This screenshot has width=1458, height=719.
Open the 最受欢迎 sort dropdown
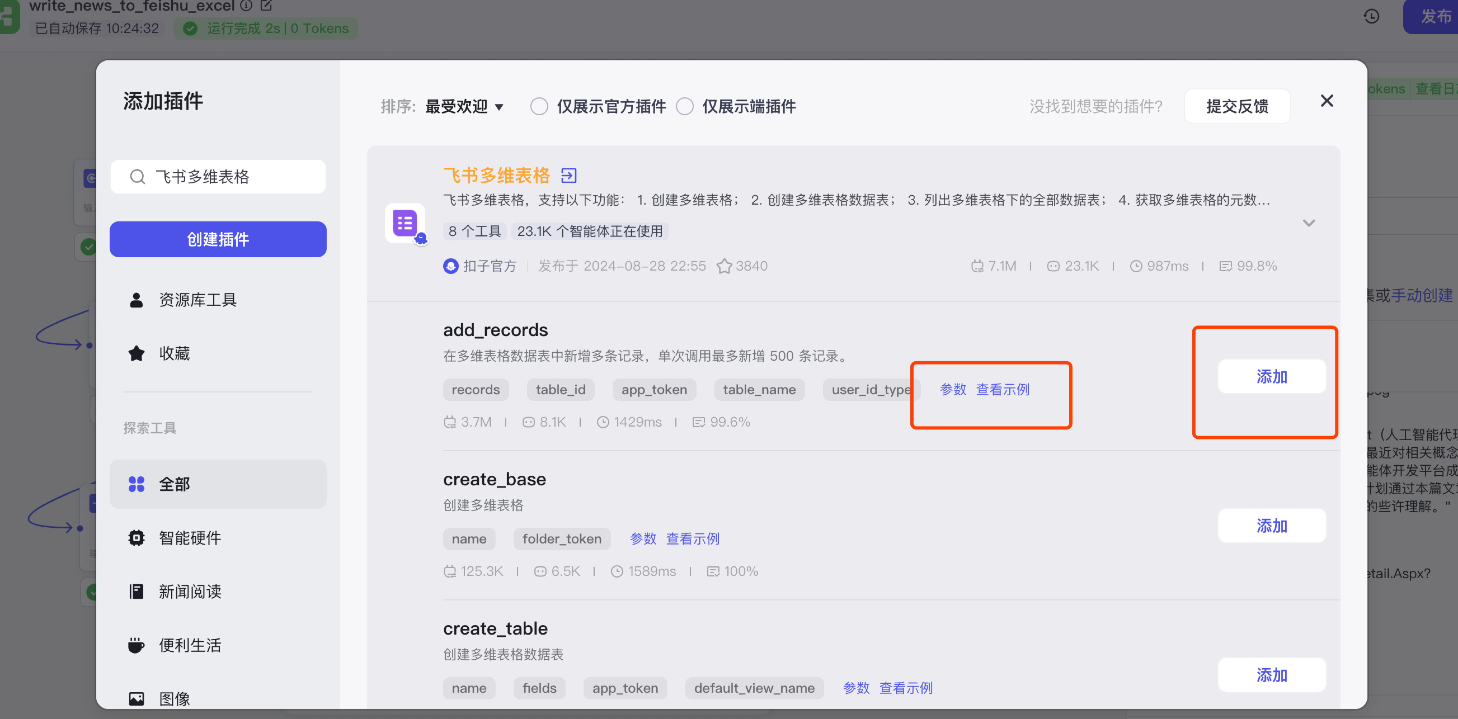(x=464, y=106)
